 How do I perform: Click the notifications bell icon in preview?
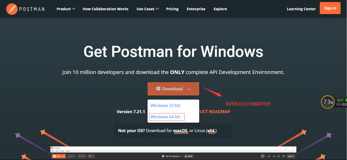279,156
